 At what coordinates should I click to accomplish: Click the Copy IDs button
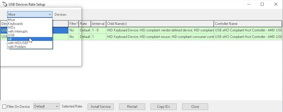[x=164, y=107]
